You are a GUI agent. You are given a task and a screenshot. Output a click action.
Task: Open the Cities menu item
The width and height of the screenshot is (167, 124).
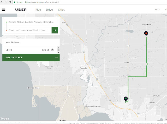(61, 10)
